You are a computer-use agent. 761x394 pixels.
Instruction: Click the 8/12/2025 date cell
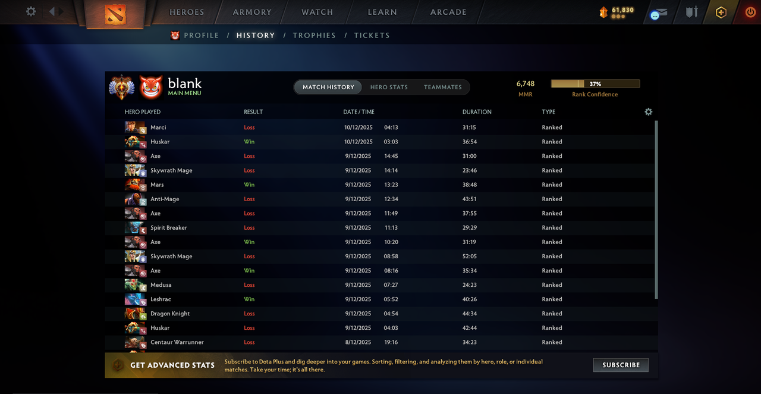tap(358, 342)
